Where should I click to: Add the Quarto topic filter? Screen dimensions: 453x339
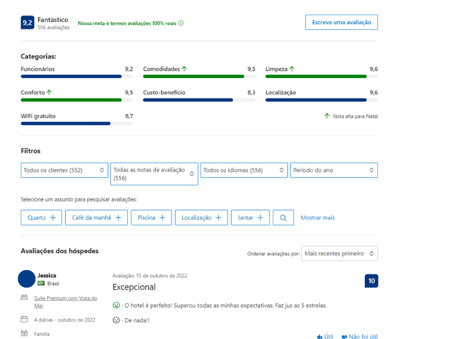point(41,218)
